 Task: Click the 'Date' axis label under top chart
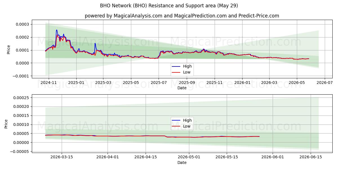[x=182, y=88]
